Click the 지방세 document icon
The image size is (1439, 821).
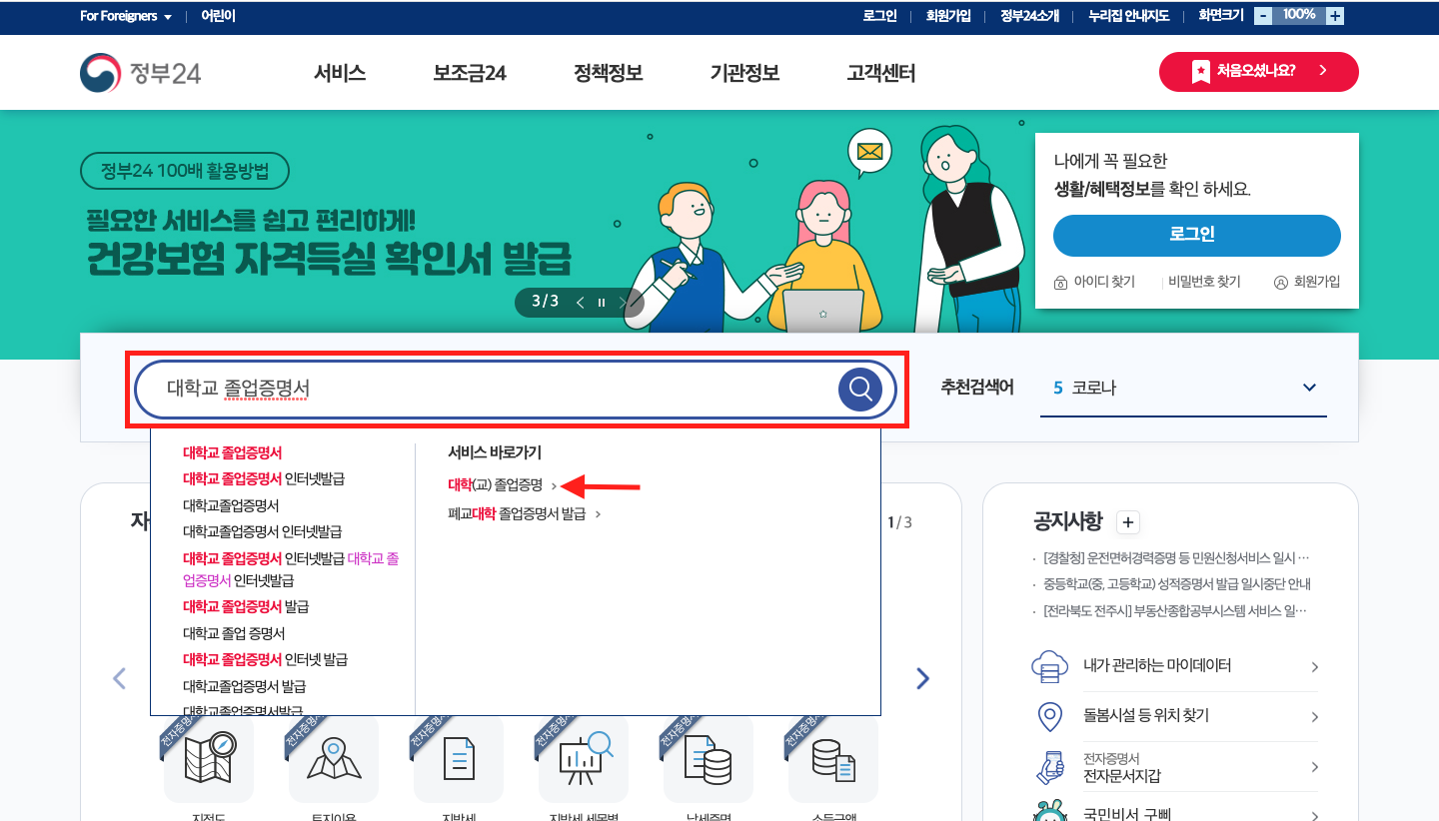[x=459, y=759]
